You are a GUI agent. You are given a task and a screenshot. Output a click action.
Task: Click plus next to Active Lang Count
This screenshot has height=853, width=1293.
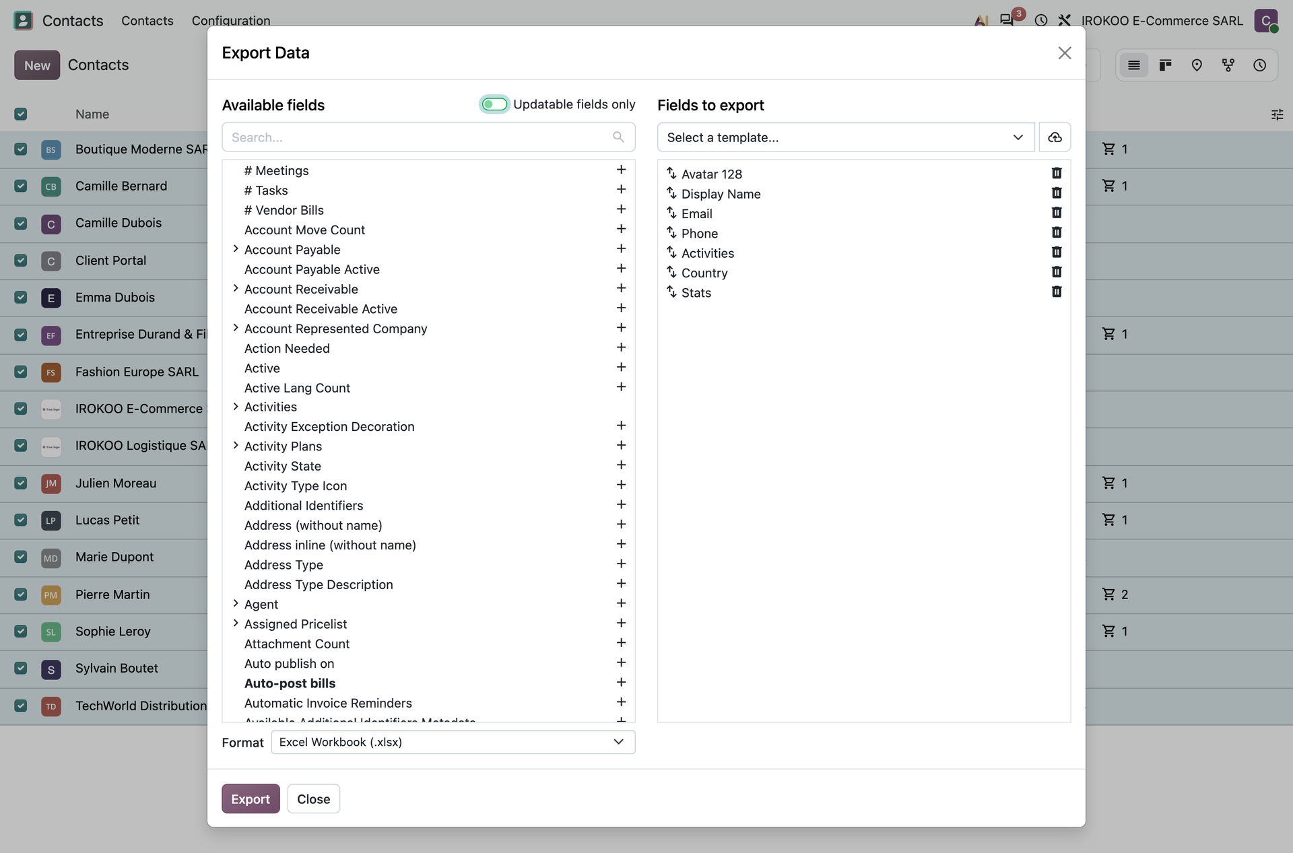pyautogui.click(x=621, y=387)
